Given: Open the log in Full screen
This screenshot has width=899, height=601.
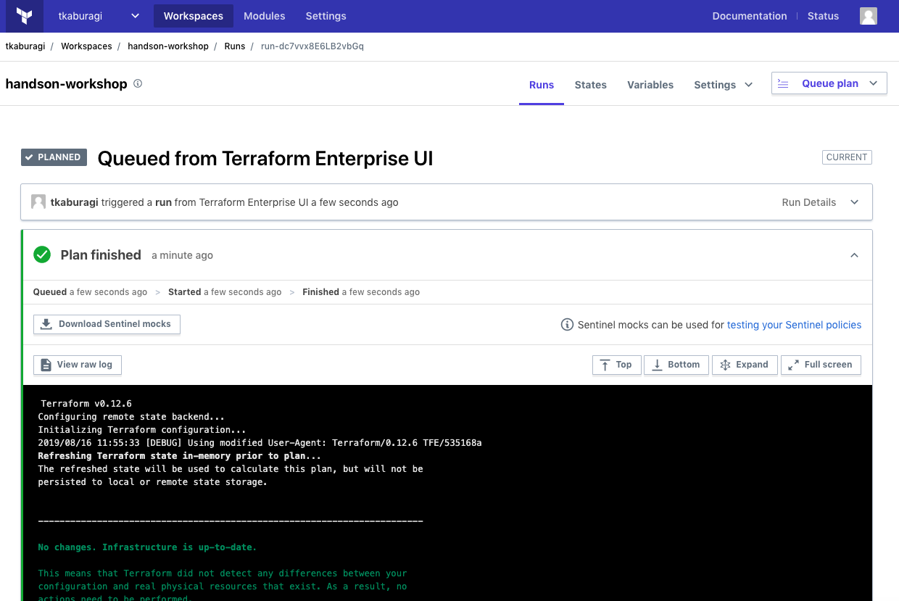Looking at the screenshot, I should tap(820, 365).
